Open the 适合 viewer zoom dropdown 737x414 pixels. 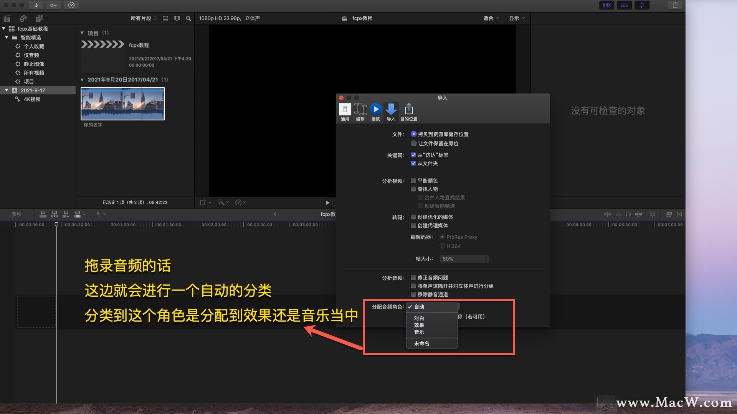click(x=491, y=18)
